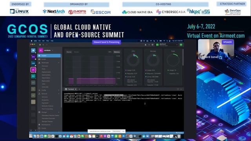Open the Cluster item in Lens sidebar
The height and width of the screenshot is (141, 251).
[49, 56]
